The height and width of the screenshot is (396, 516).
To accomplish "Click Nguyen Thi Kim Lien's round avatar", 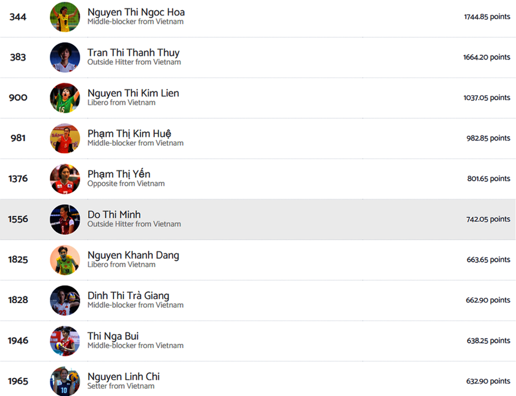I will coord(65,98).
